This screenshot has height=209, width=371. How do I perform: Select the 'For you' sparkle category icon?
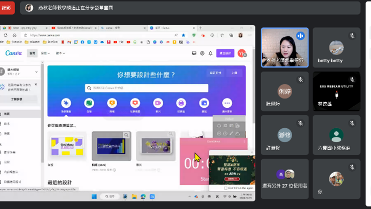click(66, 103)
